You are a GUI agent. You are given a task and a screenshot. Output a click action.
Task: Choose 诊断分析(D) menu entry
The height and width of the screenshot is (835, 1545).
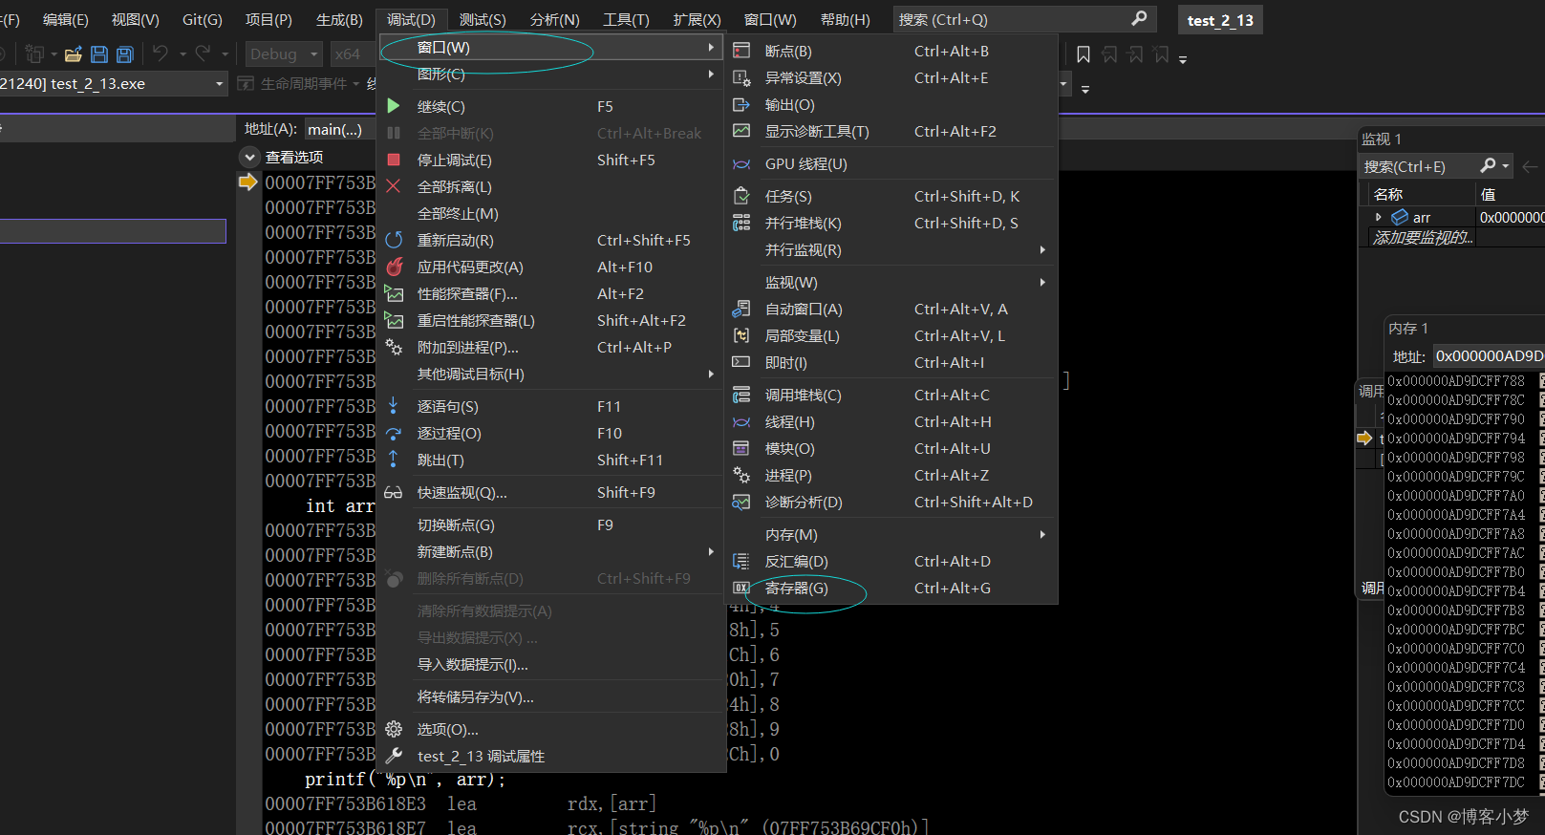click(x=891, y=502)
